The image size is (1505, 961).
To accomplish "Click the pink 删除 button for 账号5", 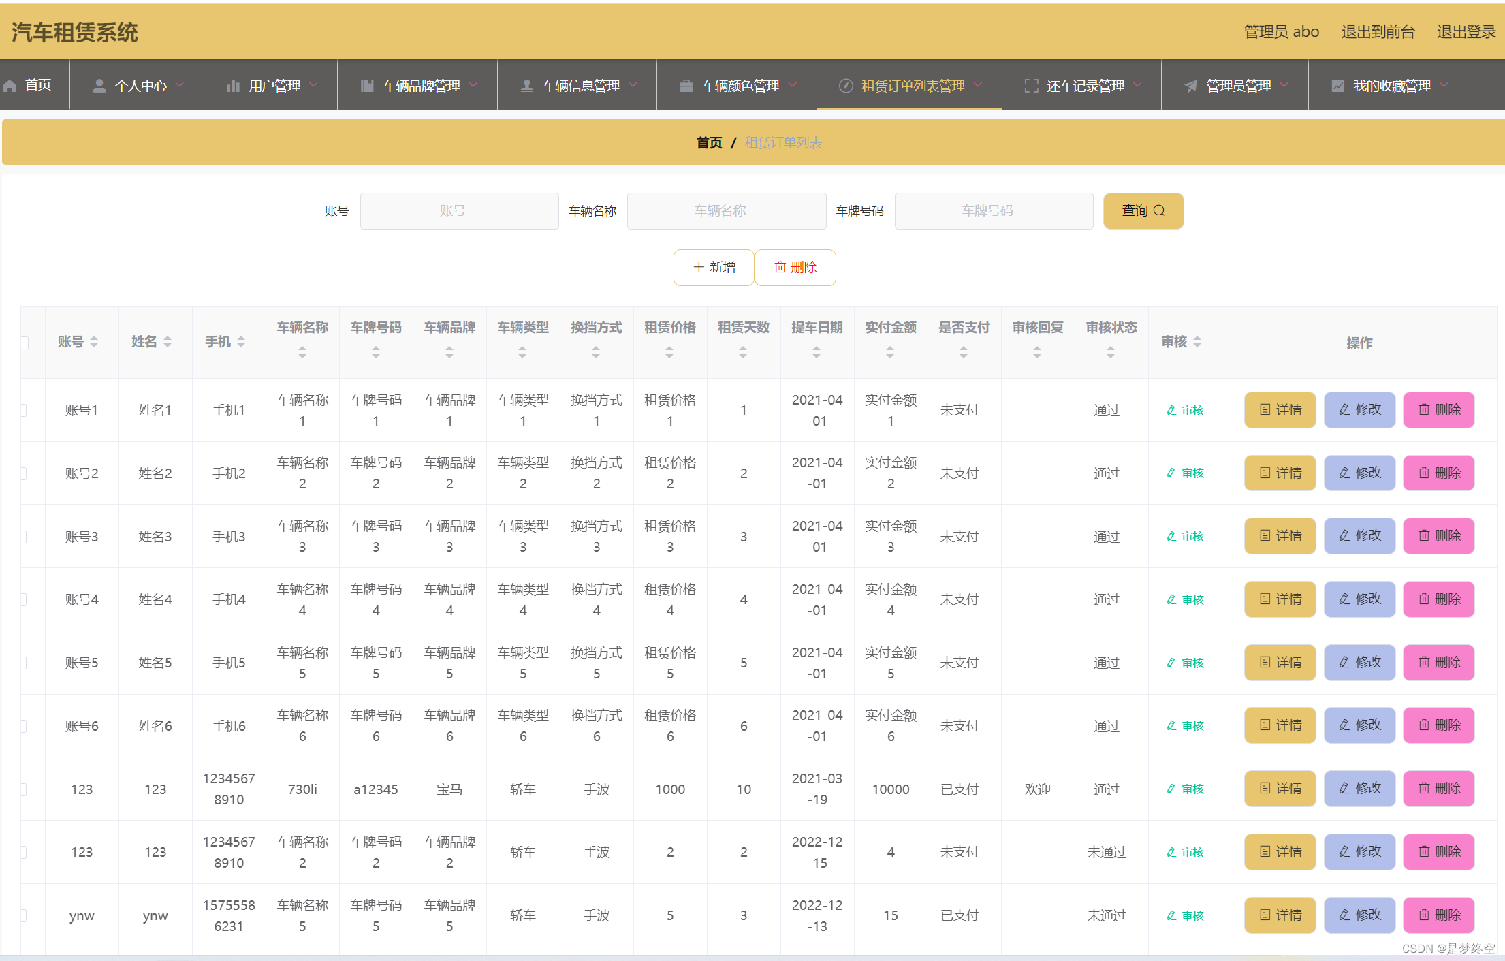I will 1438,663.
